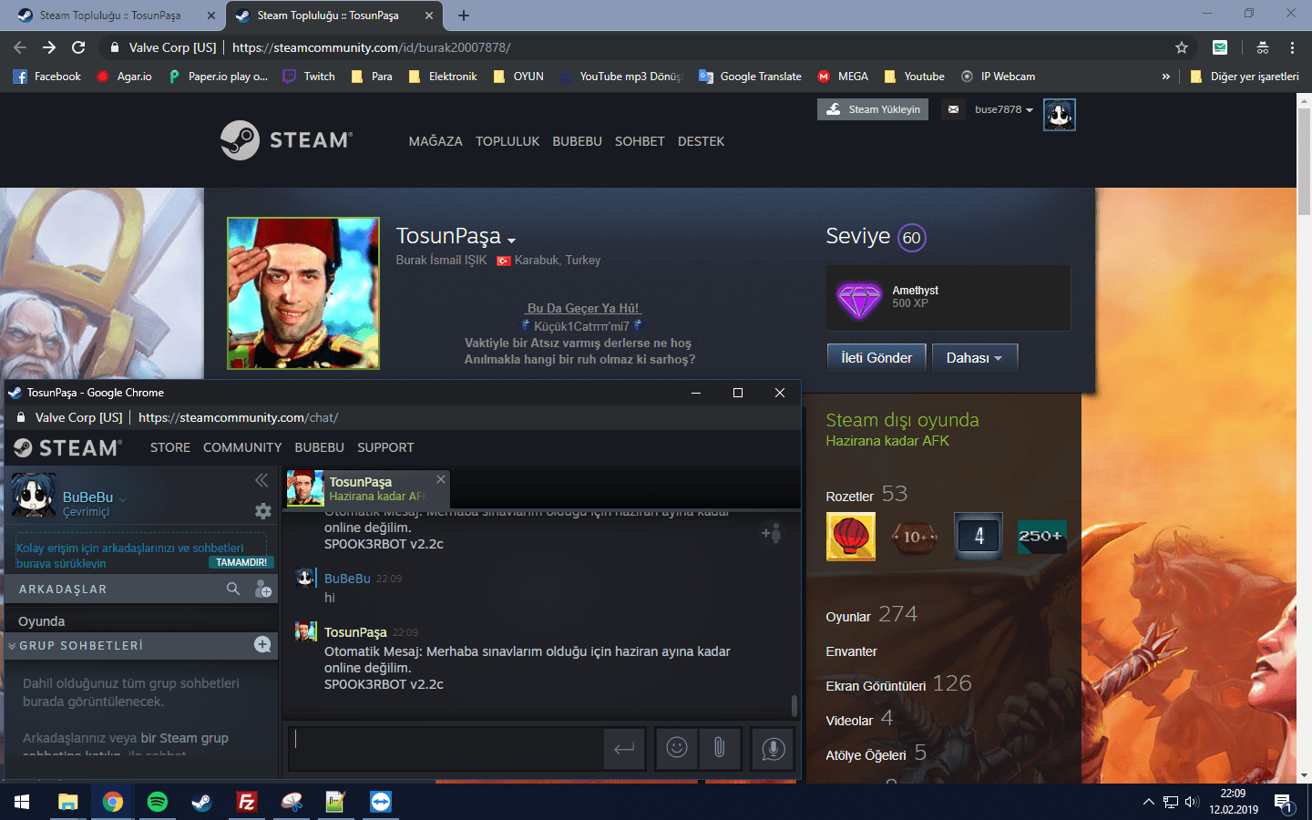1312x820 pixels.
Task: Click İleti Gönder button
Action: [x=876, y=358]
